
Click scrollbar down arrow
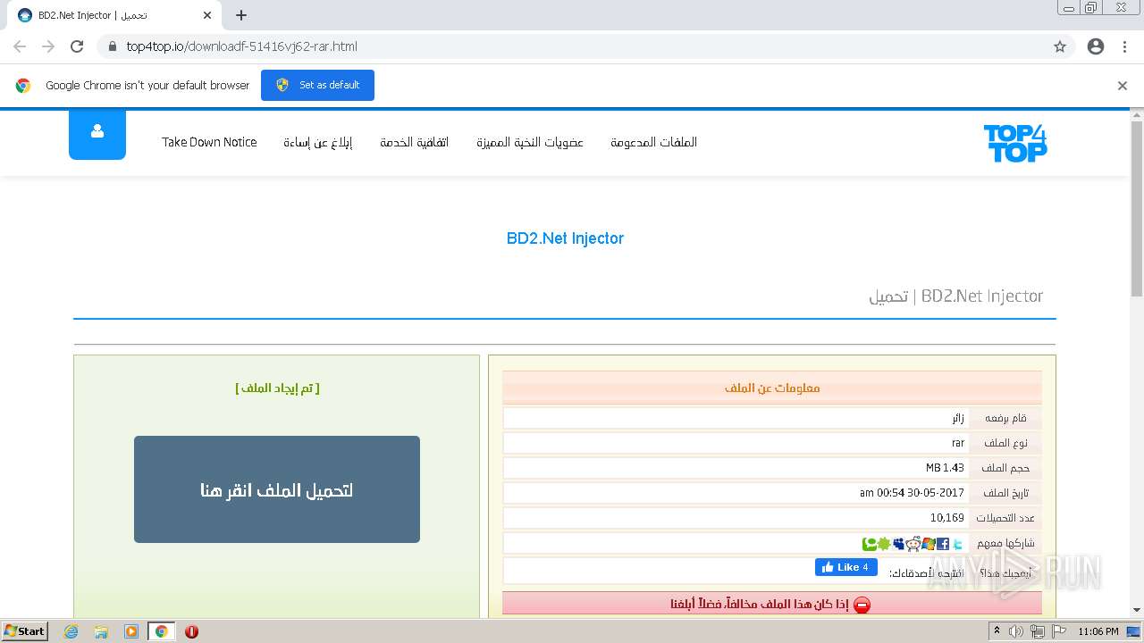coord(1137,611)
